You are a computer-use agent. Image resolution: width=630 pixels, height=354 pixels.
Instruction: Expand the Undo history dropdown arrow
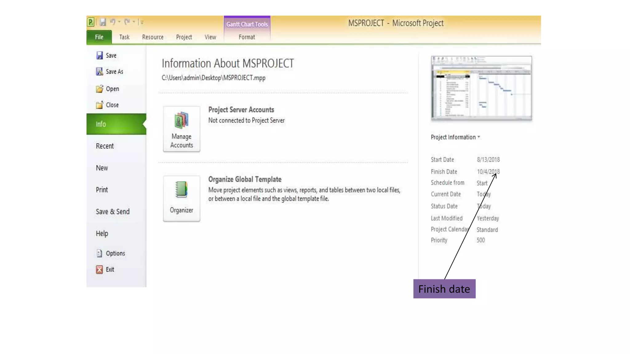[119, 22]
